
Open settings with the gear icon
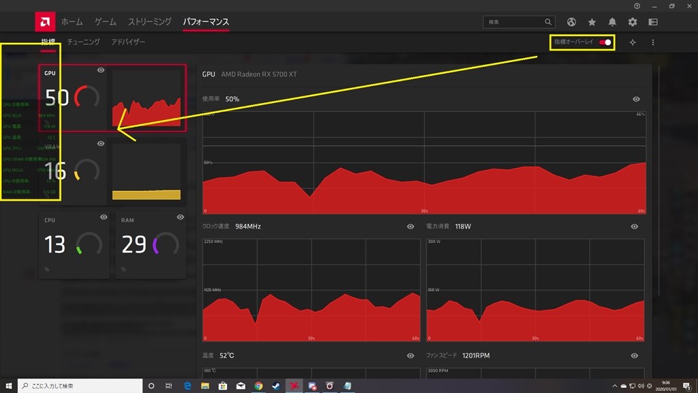pos(633,22)
